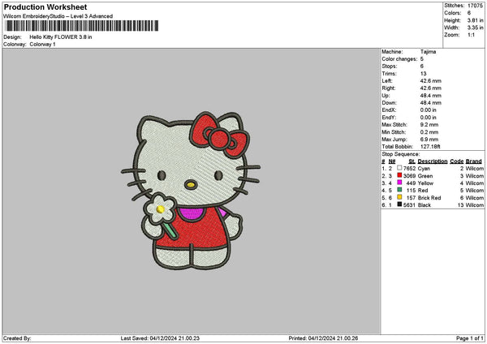Click the green swatch in the Red row
The width and height of the screenshot is (487, 344).
pos(399,190)
